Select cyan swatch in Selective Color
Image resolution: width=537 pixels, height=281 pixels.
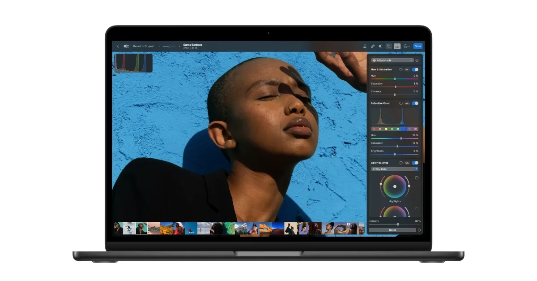[x=397, y=129]
